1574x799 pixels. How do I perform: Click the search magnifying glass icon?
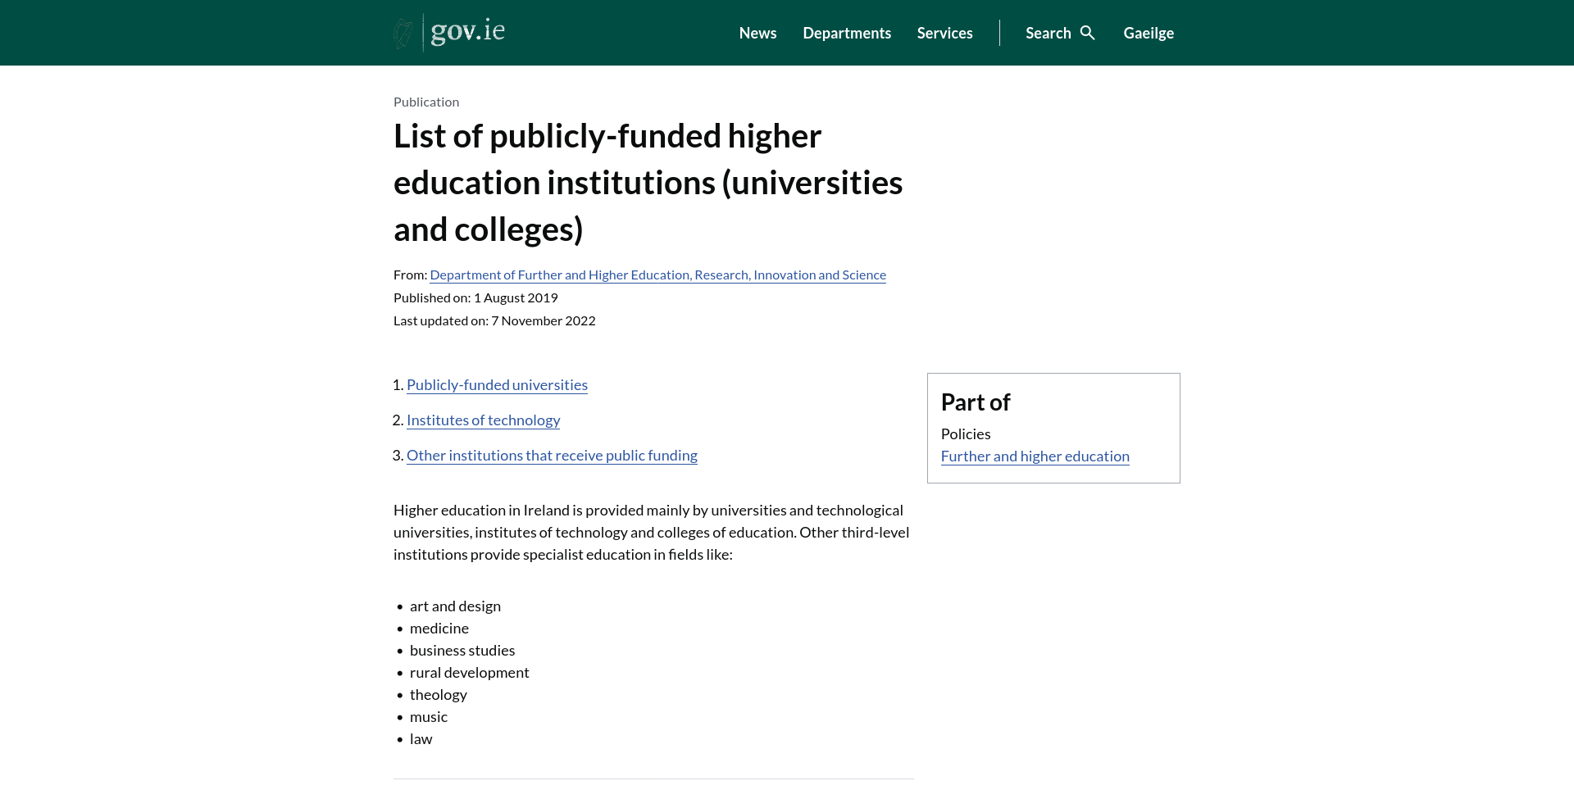pos(1088,33)
